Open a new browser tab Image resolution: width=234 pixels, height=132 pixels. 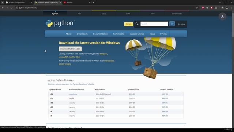[x=94, y=3]
